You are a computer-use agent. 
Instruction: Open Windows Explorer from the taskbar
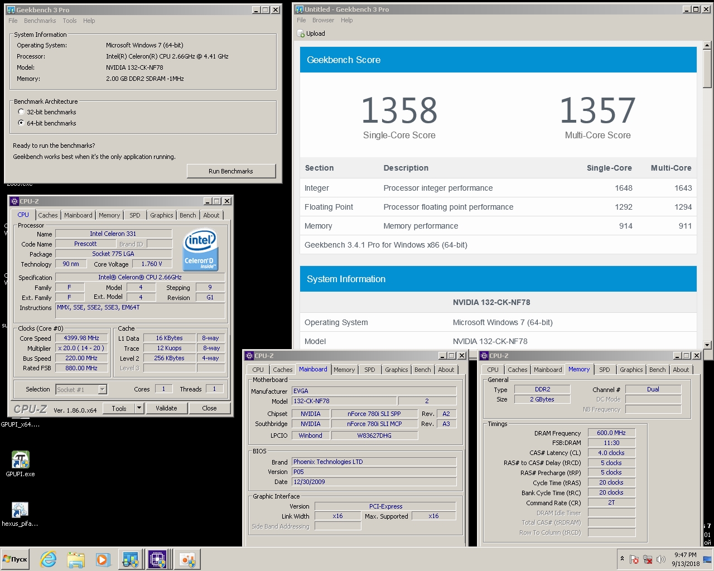click(75, 559)
